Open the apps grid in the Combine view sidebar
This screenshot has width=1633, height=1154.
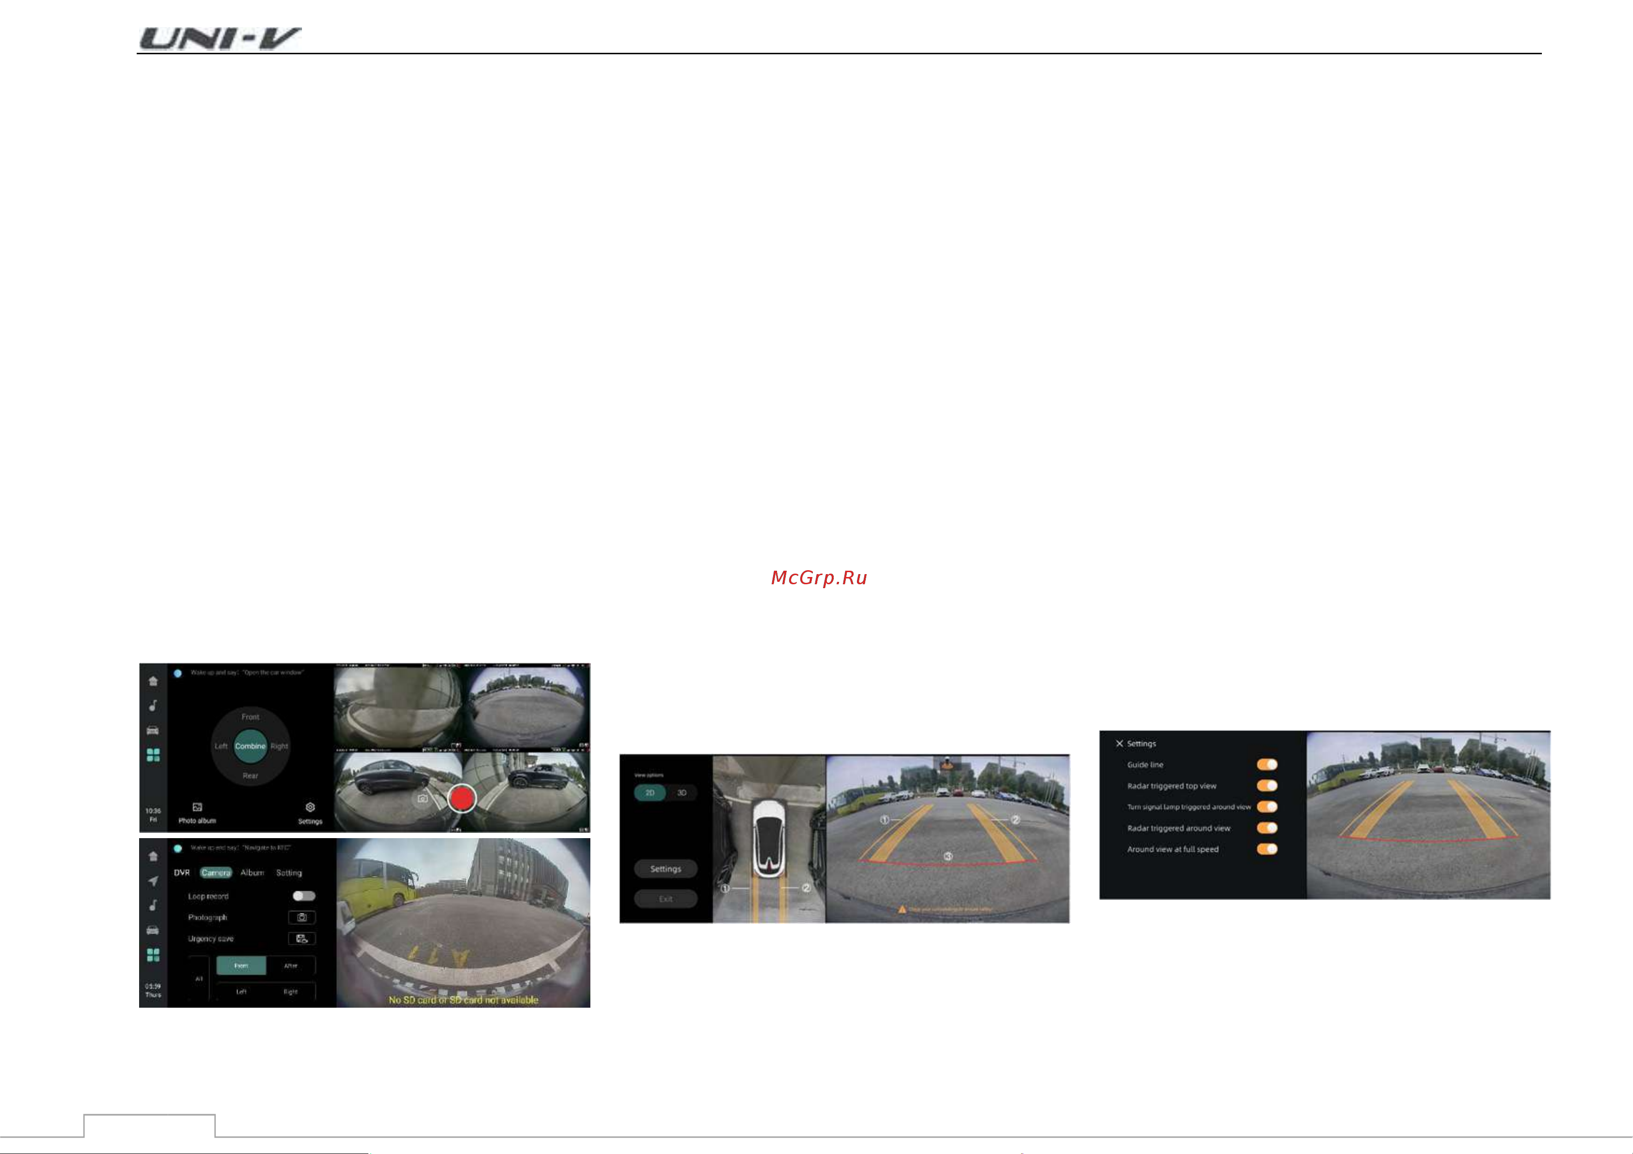click(153, 755)
